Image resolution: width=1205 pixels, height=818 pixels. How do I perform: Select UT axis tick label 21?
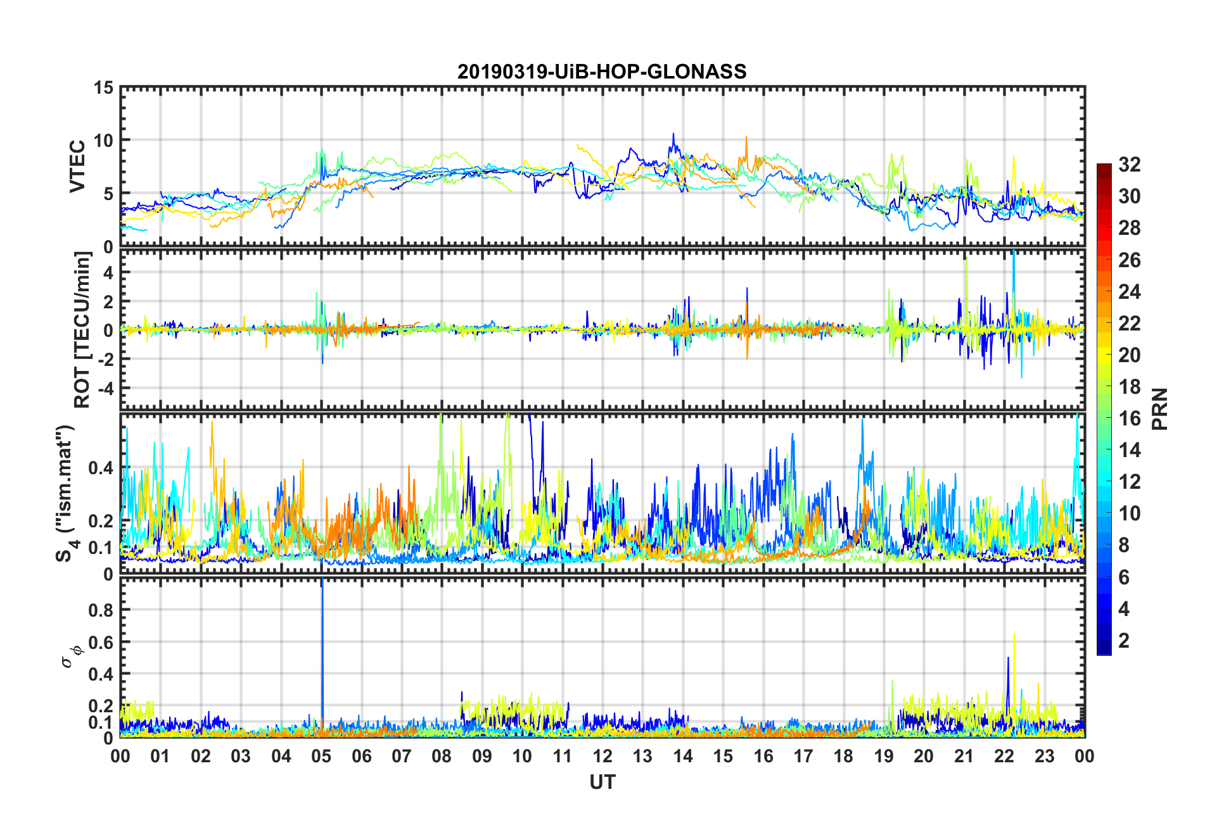(x=964, y=756)
